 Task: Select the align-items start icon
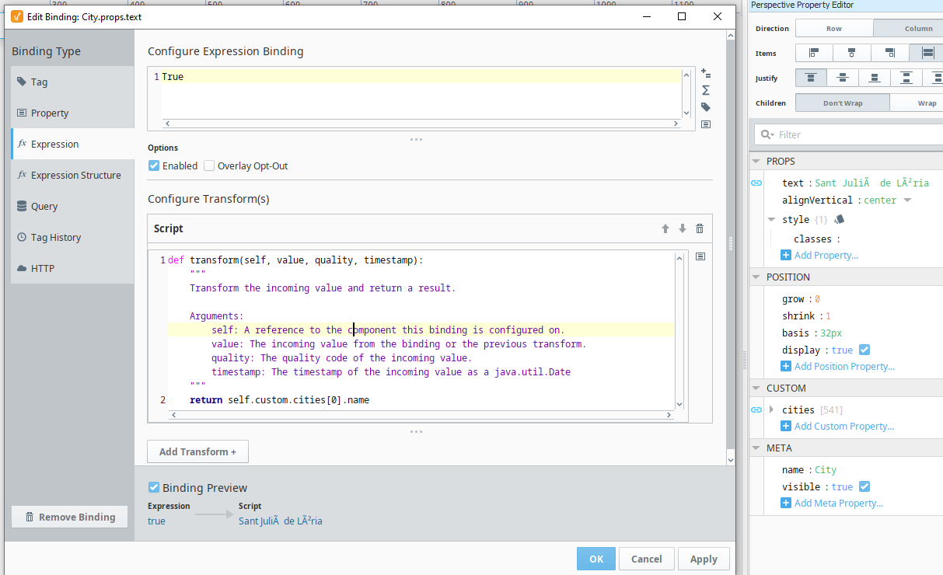coord(814,54)
